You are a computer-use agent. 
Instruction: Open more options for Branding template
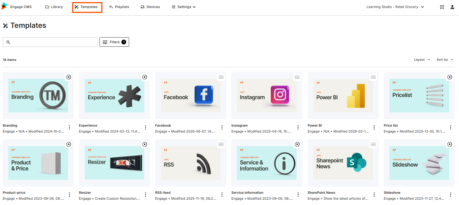(x=69, y=127)
